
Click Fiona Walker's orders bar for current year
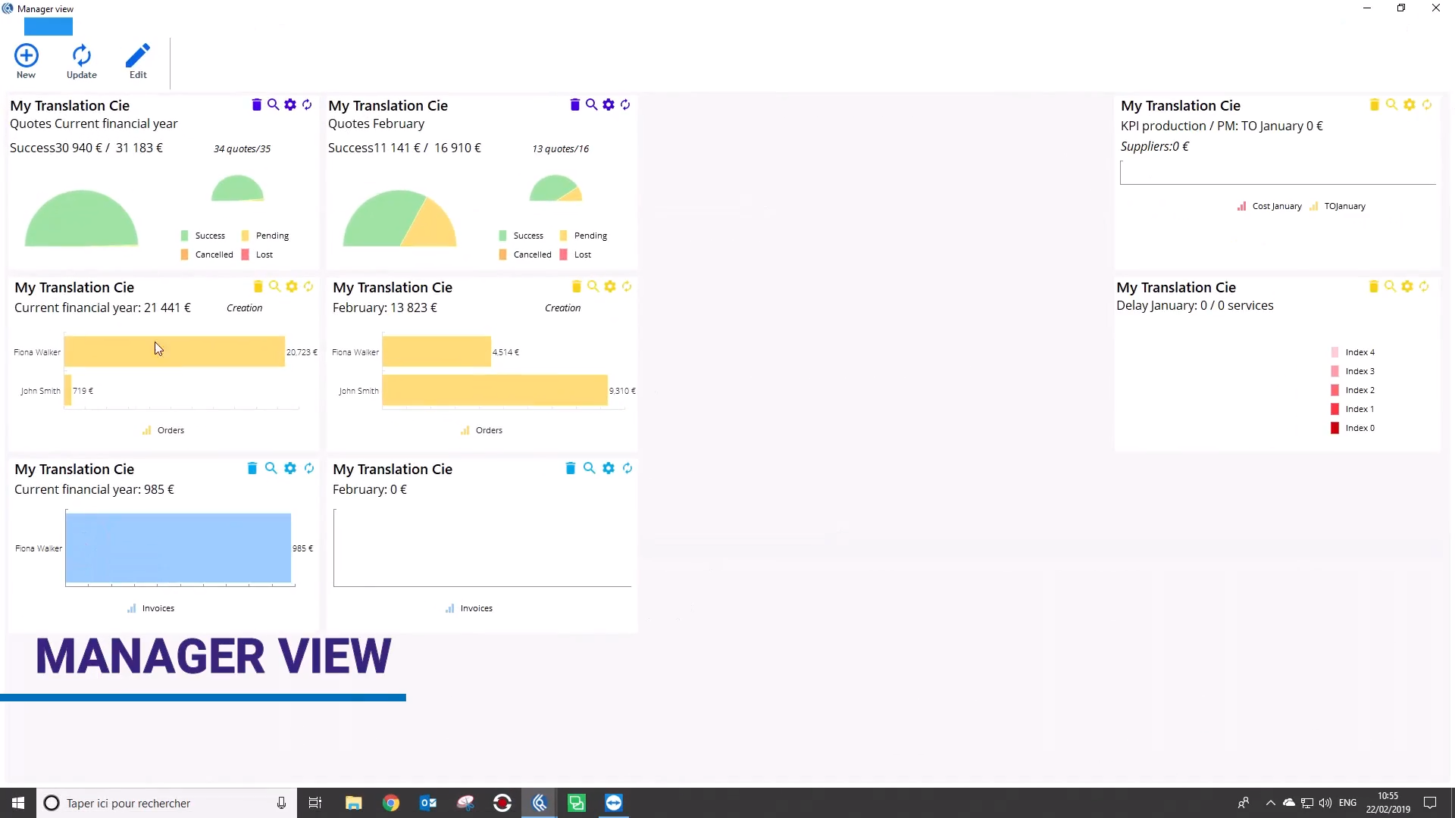point(174,351)
